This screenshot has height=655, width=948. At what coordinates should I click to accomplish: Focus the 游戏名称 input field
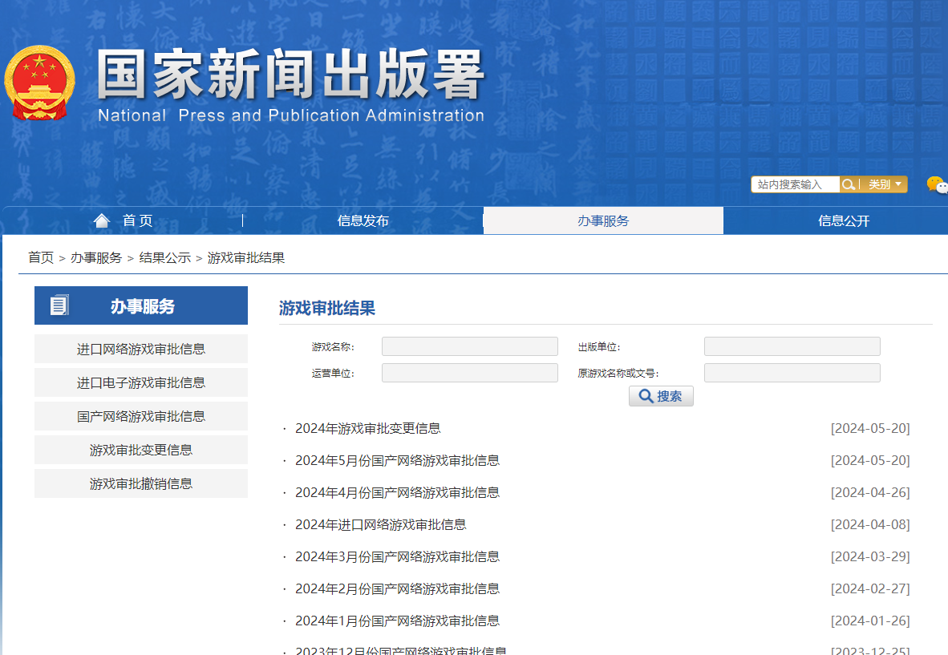pos(469,346)
